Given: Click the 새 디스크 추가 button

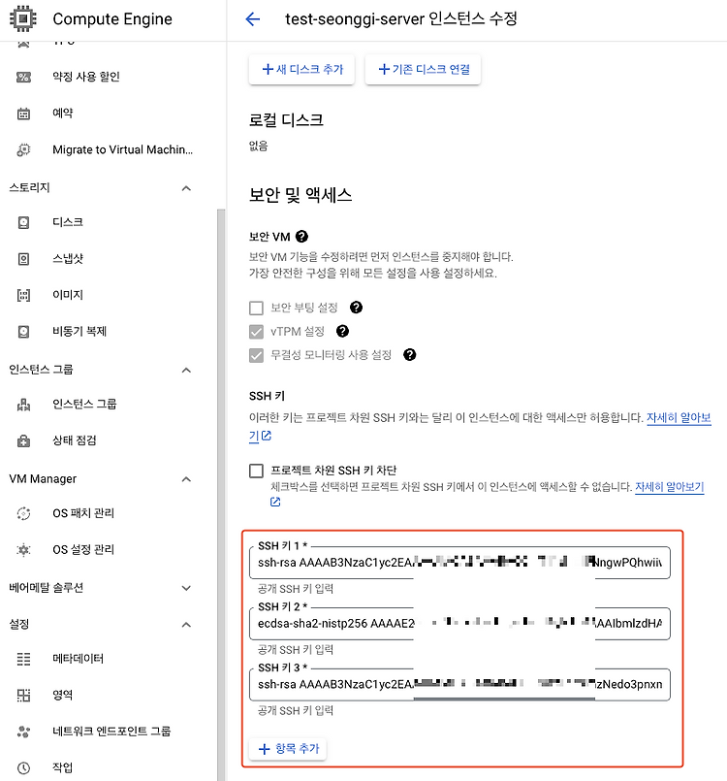Looking at the screenshot, I should (302, 69).
